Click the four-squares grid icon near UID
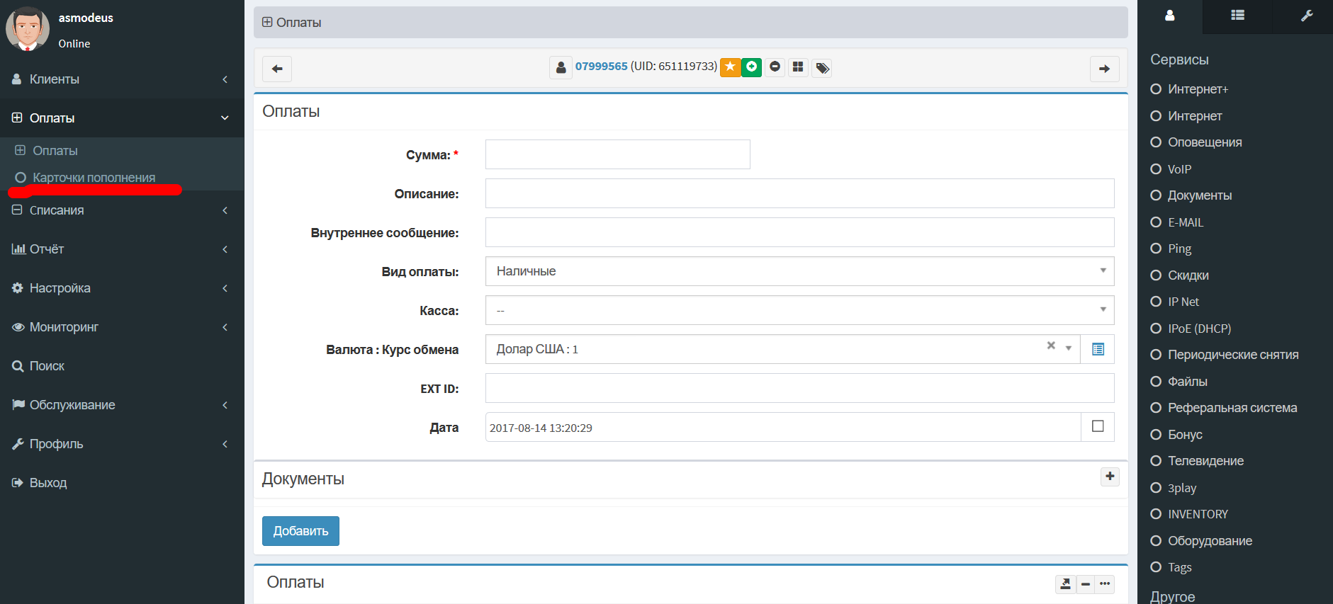 (x=798, y=67)
